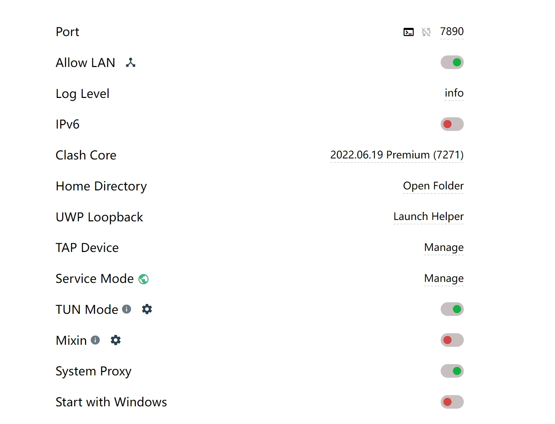Disable the Allow LAN toggle
Screen dimensions: 555x424
tap(452, 63)
